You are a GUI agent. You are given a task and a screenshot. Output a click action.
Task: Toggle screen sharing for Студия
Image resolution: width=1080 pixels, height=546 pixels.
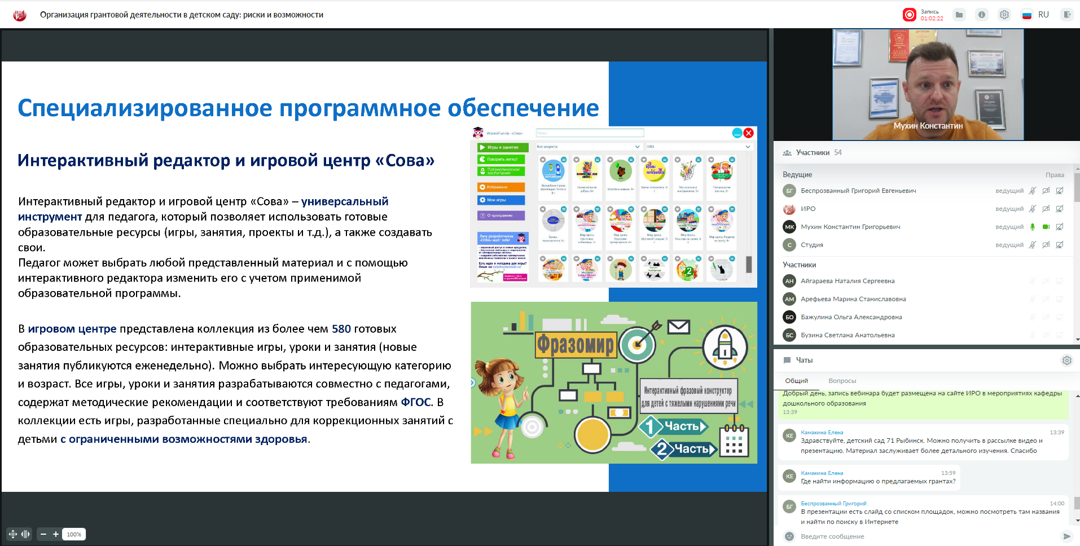(1059, 245)
